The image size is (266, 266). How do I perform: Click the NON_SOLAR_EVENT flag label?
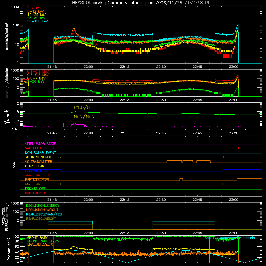coord(40,153)
